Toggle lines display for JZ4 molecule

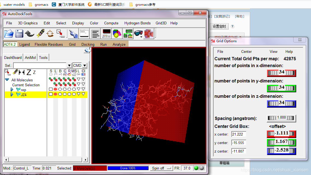point(55,94)
